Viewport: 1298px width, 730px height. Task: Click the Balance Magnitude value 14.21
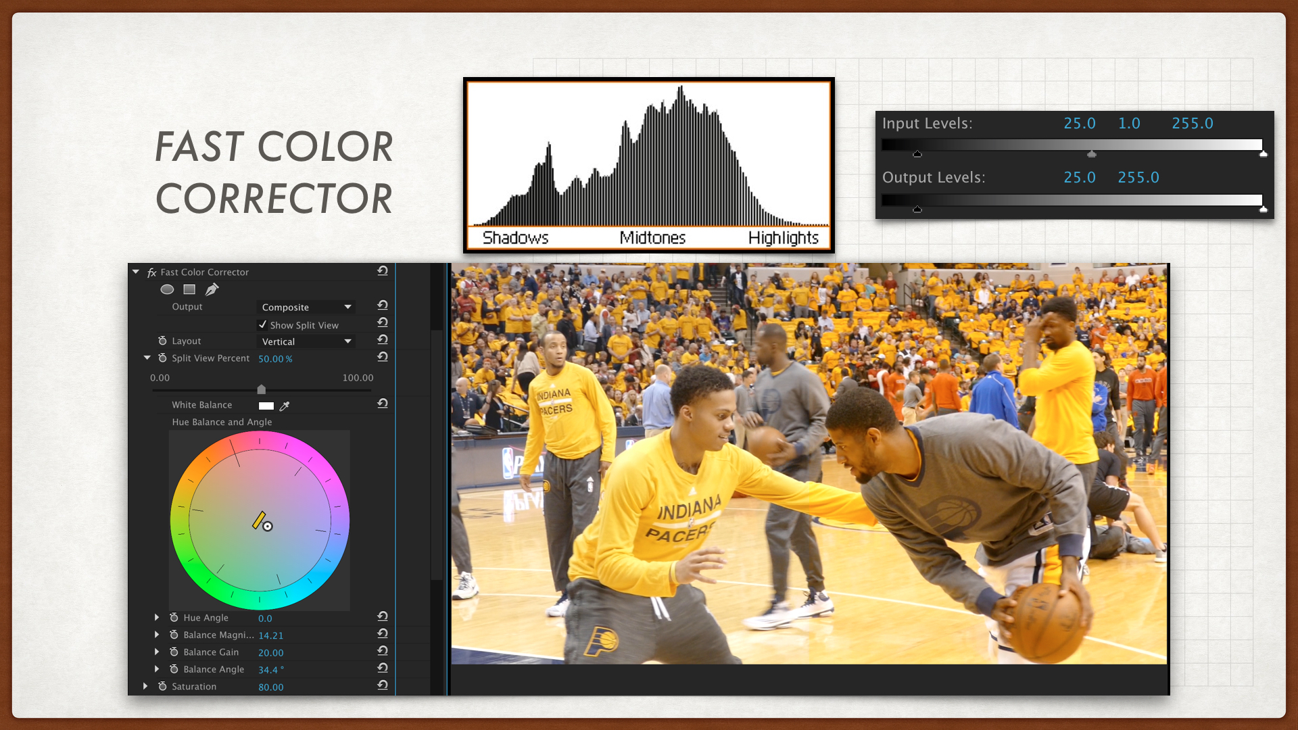click(x=270, y=635)
